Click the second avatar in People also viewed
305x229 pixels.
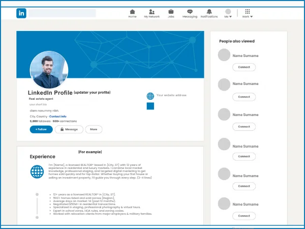tap(224, 84)
